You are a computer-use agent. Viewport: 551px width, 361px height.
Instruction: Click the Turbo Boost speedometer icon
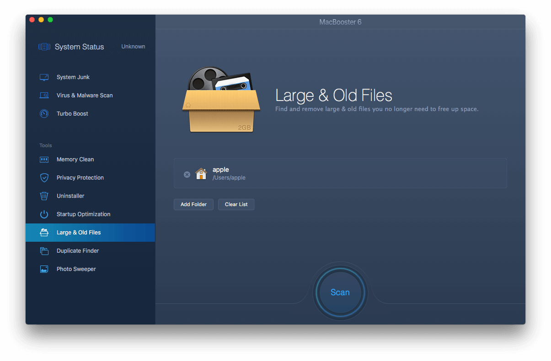[x=44, y=113]
